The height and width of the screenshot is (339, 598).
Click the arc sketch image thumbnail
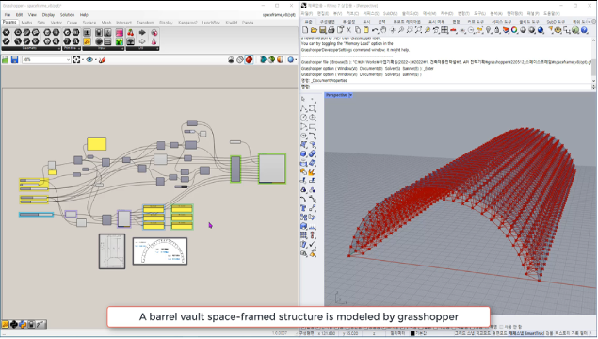(x=160, y=251)
